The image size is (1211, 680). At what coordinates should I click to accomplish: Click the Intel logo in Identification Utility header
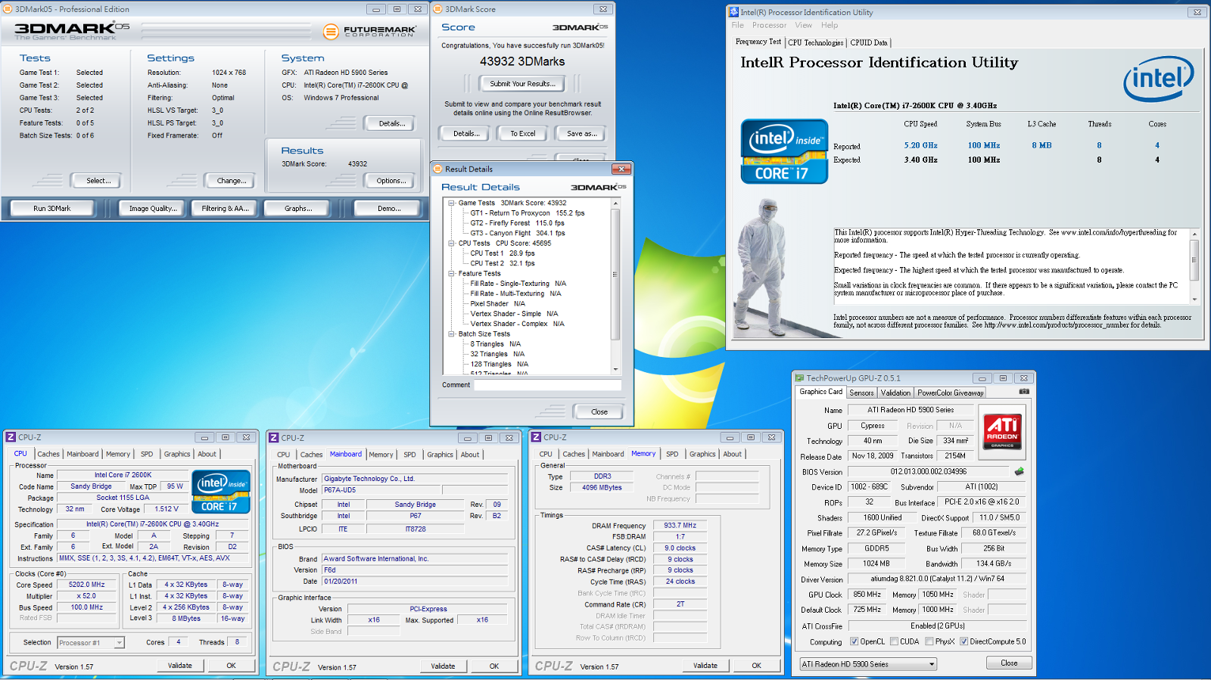pyautogui.click(x=1158, y=78)
